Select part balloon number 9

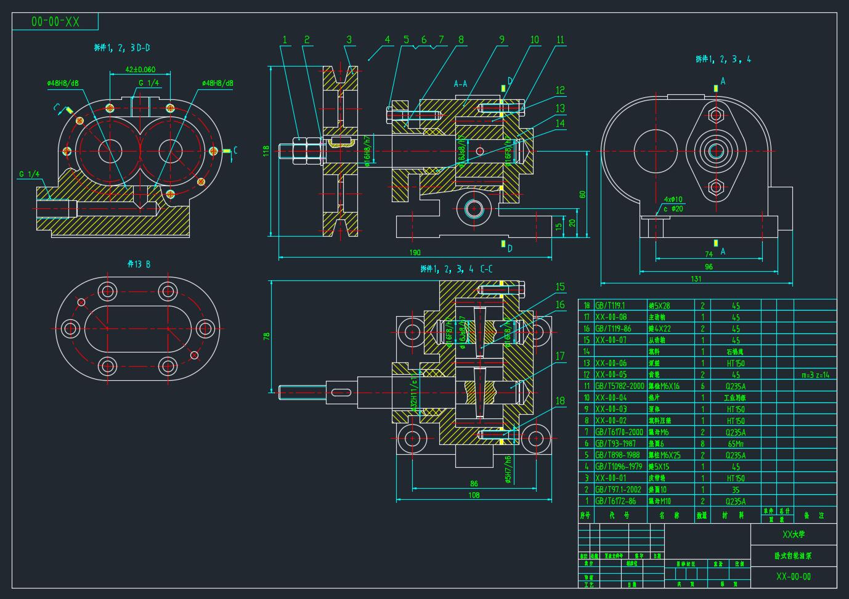tap(502, 40)
